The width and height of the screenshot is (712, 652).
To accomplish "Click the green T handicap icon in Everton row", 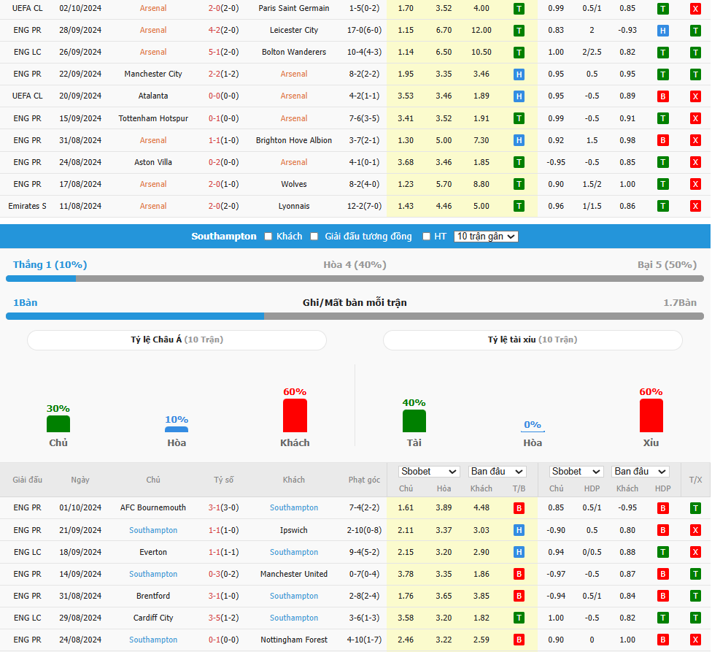I will [x=663, y=552].
